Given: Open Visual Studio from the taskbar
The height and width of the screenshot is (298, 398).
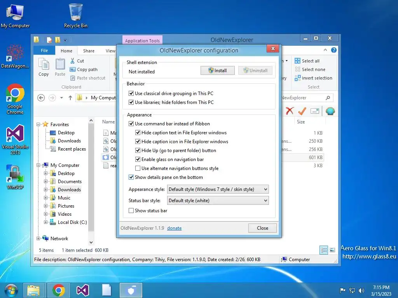Looking at the screenshot, I should (x=83, y=290).
